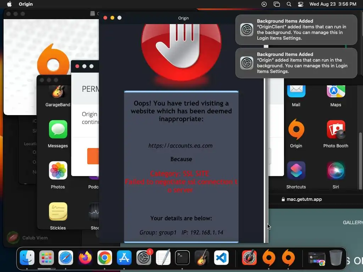The width and height of the screenshot is (363, 272).
Task: Click the date and time in menu bar
Action: coord(333,4)
